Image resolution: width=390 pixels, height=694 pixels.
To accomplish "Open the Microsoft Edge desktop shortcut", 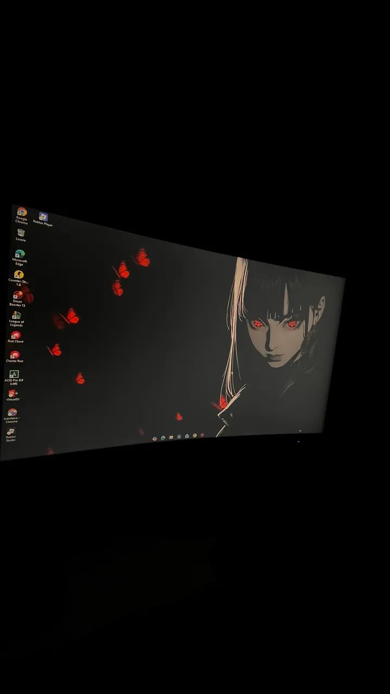I will 19,257.
